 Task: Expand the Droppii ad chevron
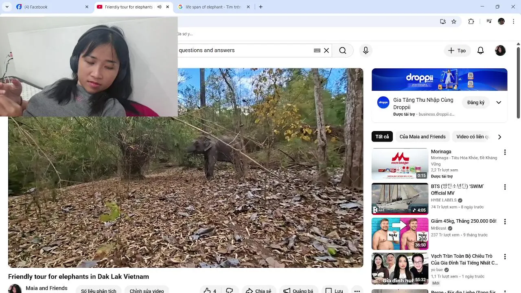click(x=499, y=103)
